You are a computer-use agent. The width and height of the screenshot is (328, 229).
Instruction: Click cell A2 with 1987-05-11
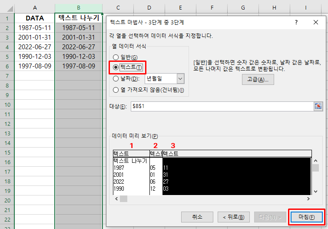pos(35,28)
